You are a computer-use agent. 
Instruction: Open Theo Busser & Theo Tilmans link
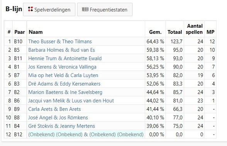[60, 42]
